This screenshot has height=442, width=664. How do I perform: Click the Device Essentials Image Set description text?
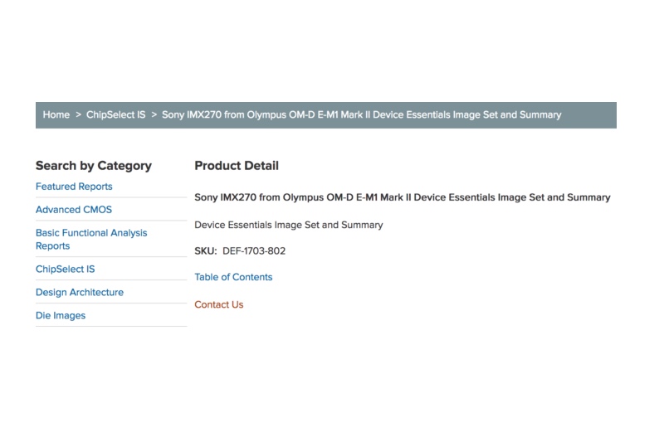(288, 225)
